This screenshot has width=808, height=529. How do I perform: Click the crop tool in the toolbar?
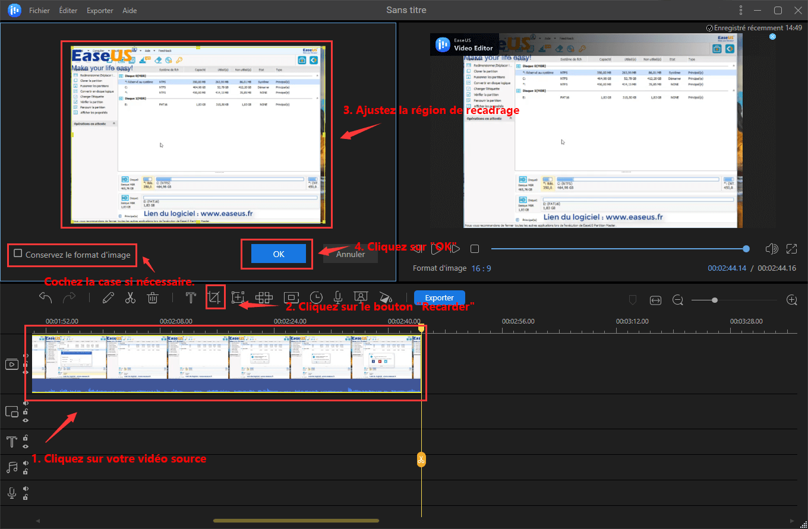[x=214, y=298]
